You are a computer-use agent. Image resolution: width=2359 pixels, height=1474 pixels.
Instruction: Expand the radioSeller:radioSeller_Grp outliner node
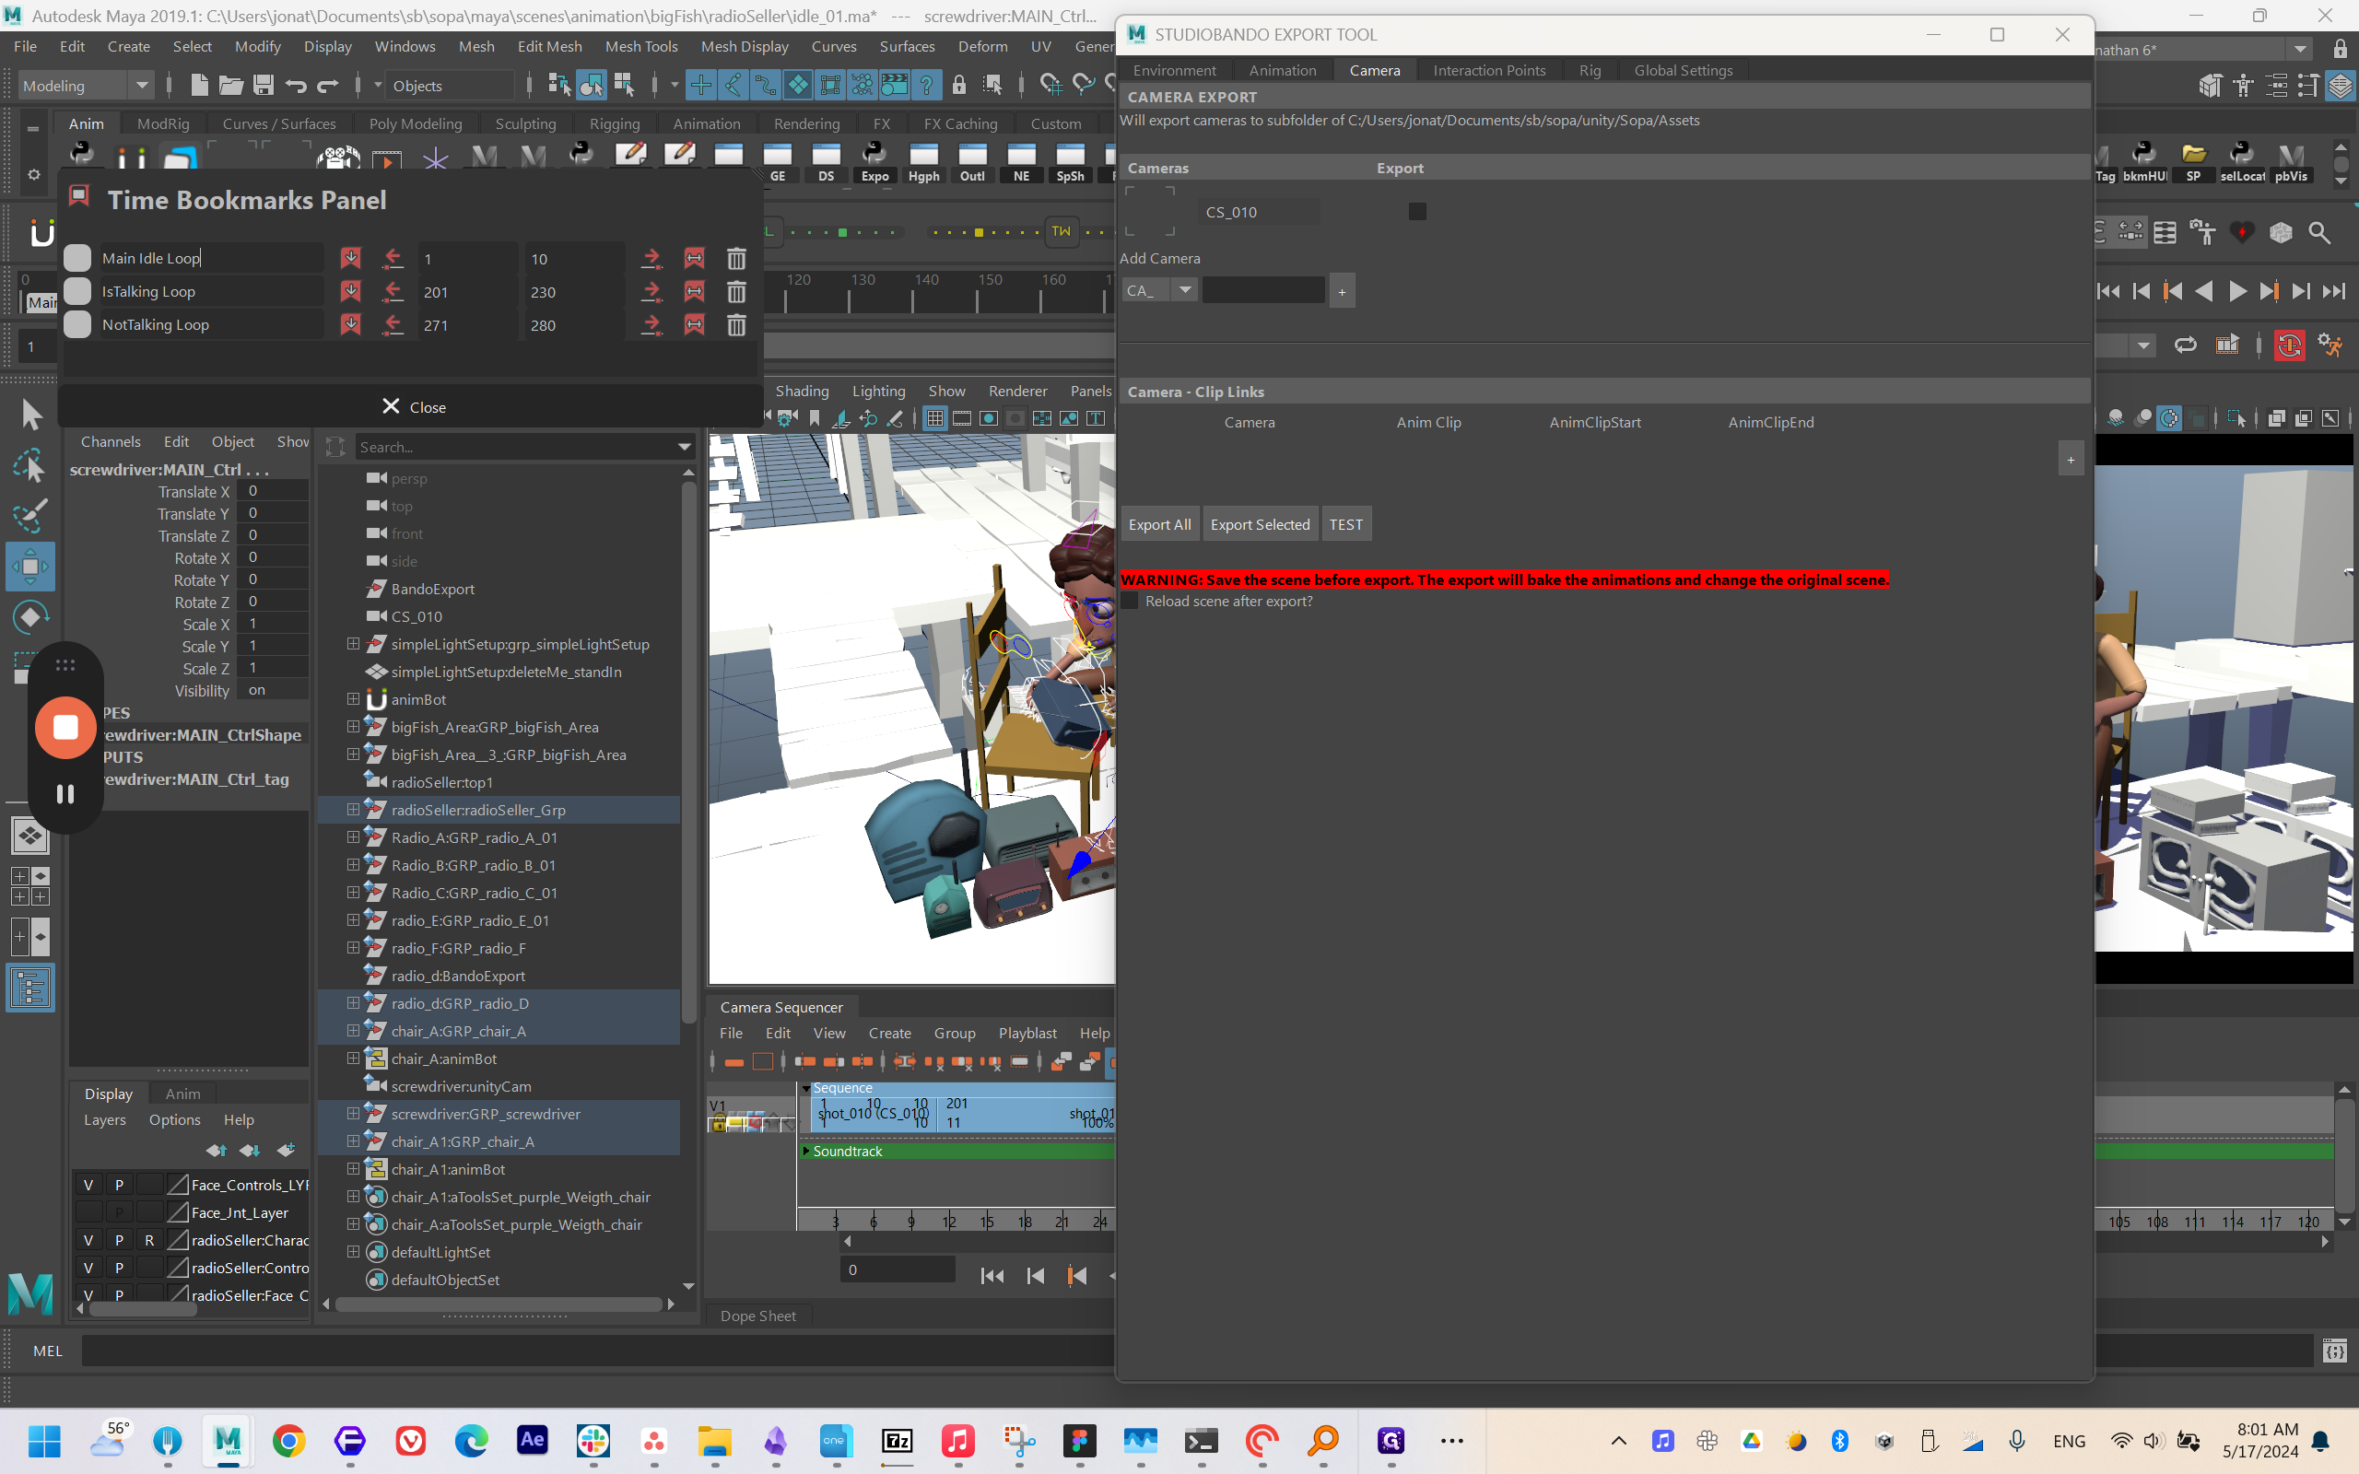click(353, 810)
